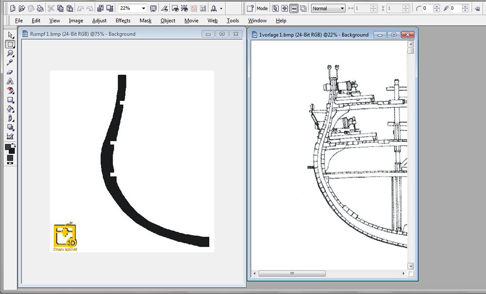Toggle Subtractive mask mode button

pos(294,8)
